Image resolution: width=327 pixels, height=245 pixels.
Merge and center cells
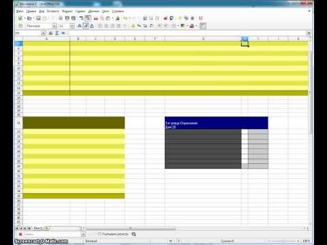(125, 26)
